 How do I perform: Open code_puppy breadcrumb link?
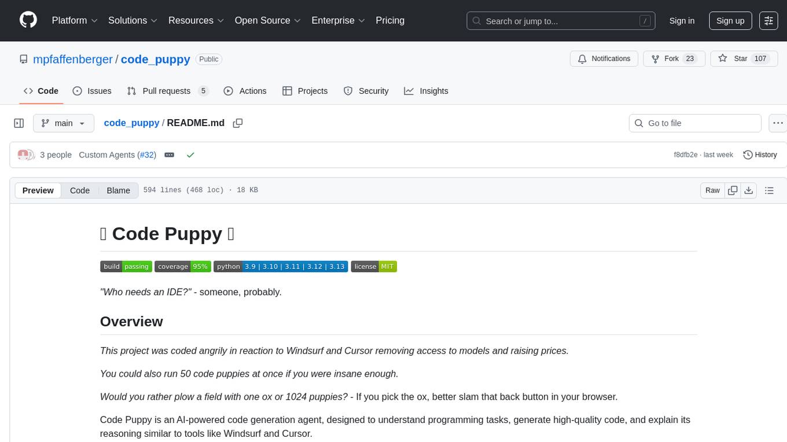click(131, 123)
